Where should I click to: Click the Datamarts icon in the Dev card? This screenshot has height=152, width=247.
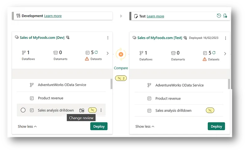tap(56, 53)
